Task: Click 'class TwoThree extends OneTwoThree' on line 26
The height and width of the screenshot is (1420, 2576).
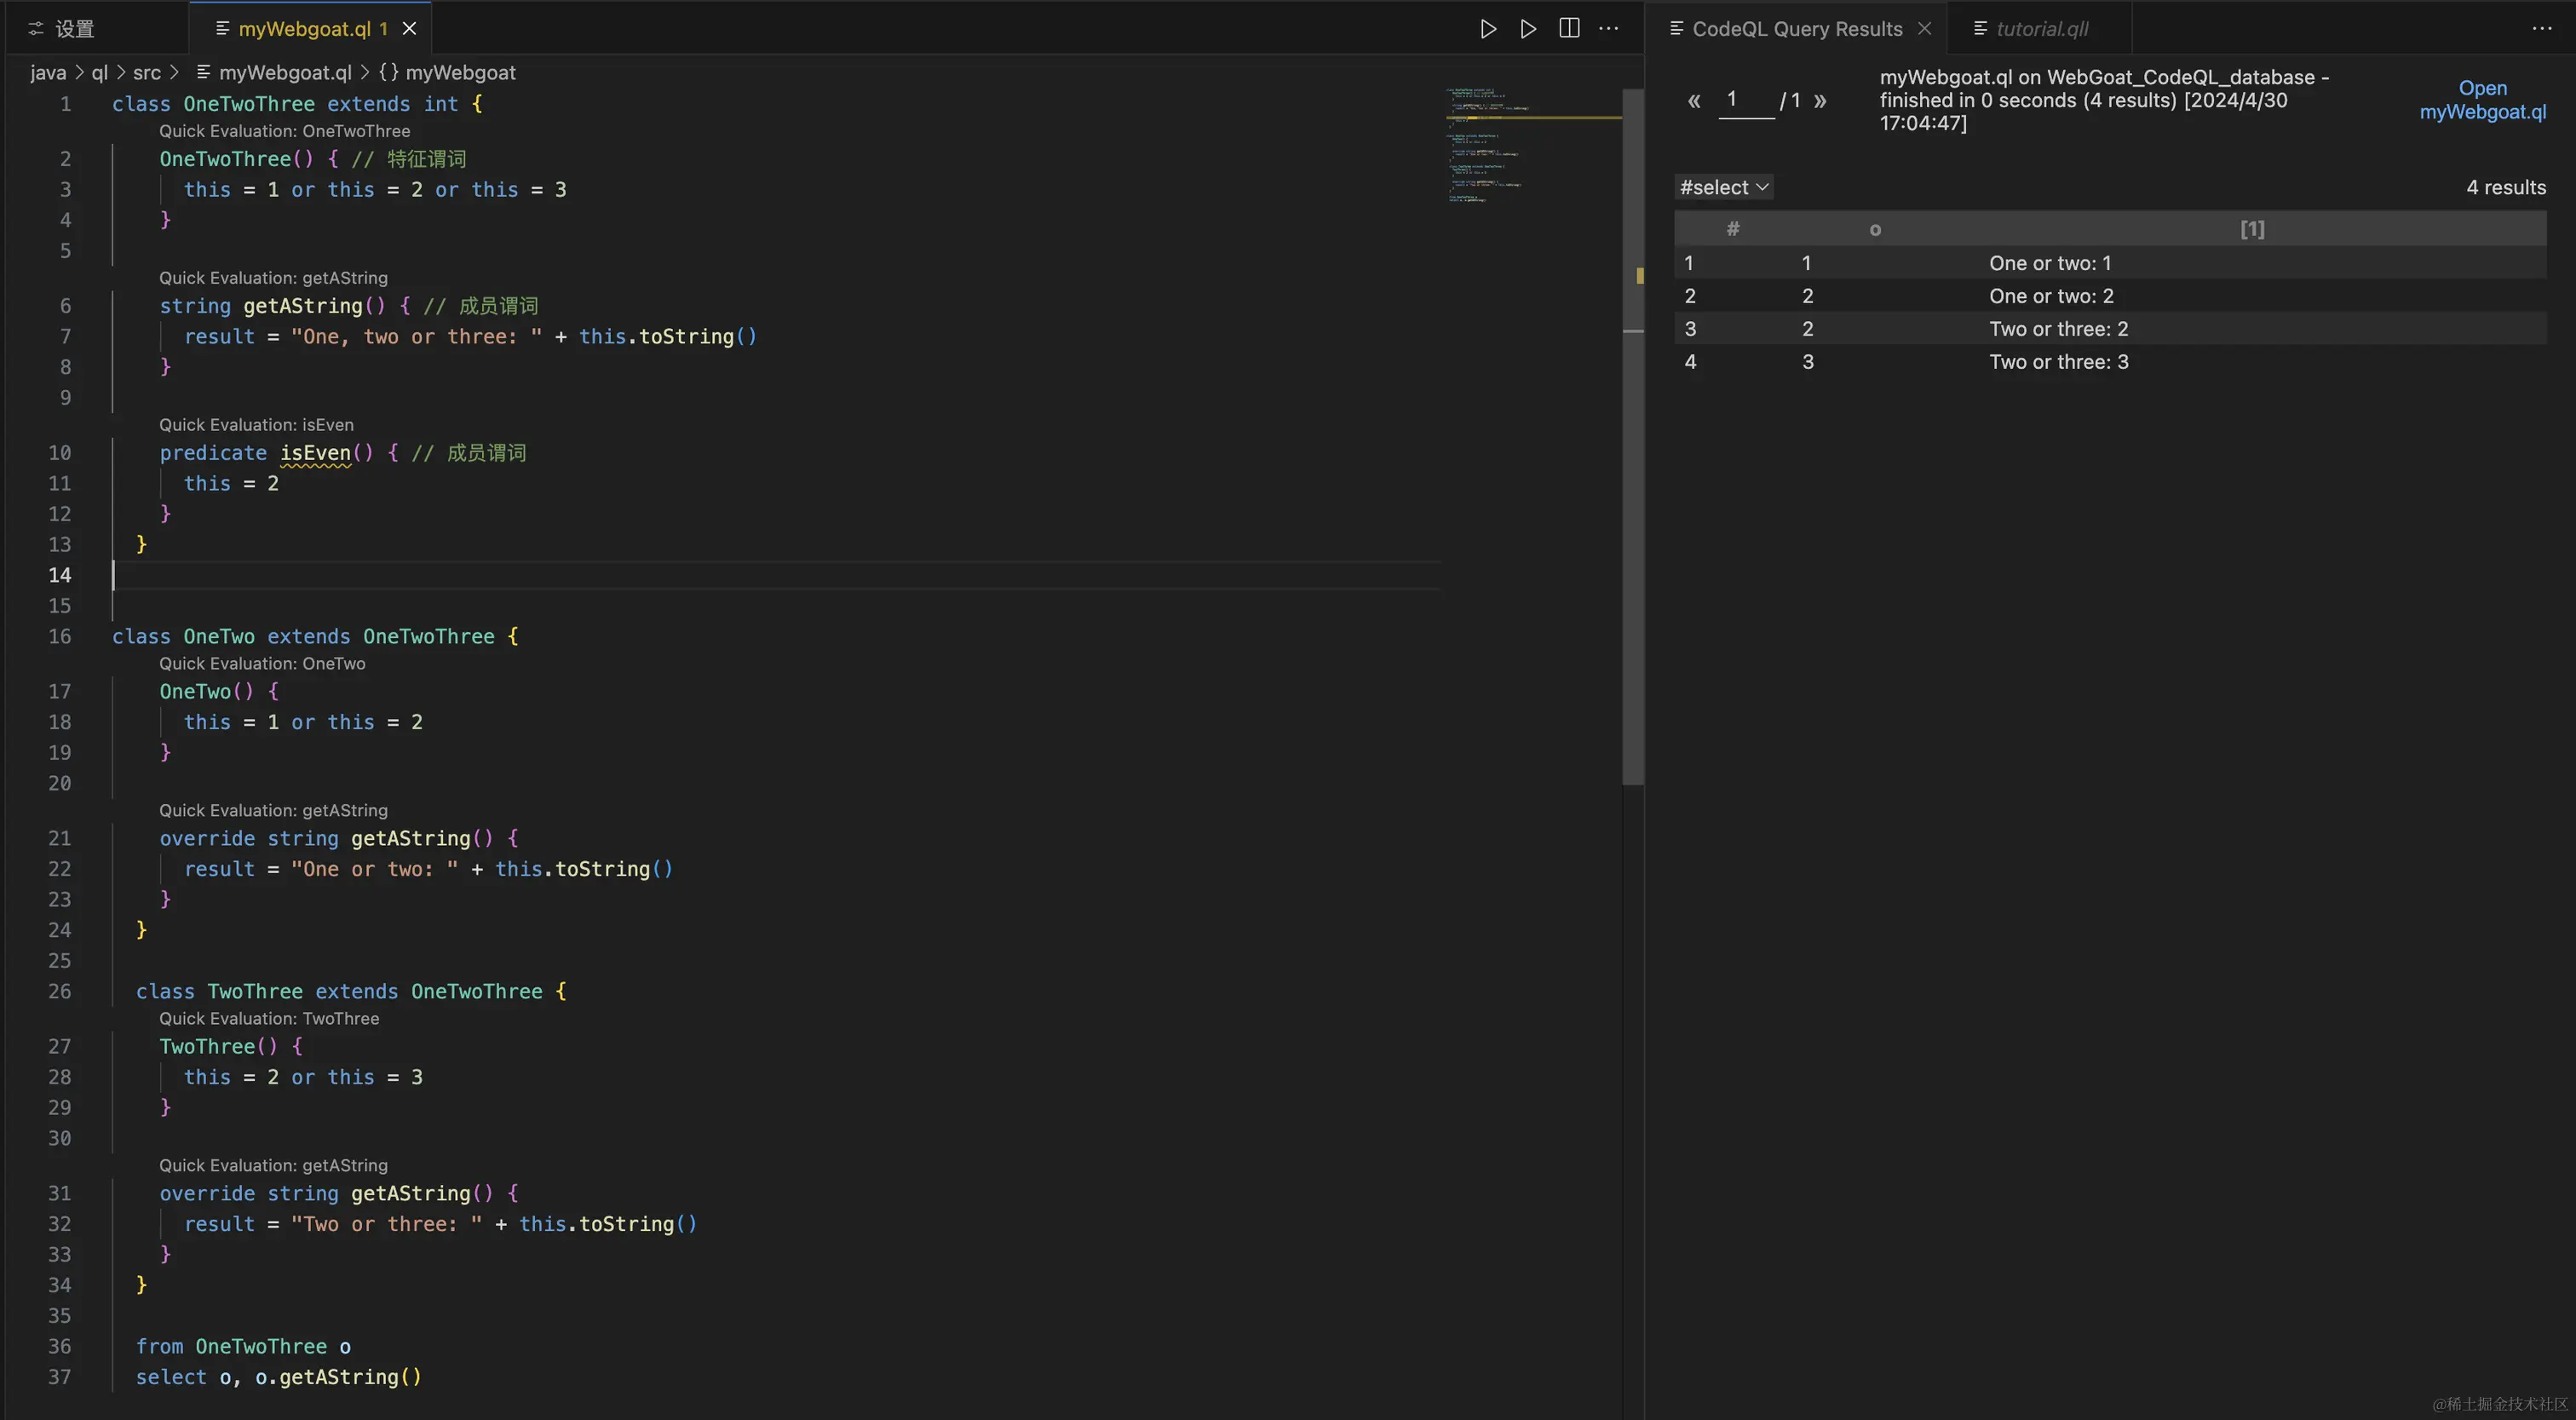Action: (x=339, y=991)
